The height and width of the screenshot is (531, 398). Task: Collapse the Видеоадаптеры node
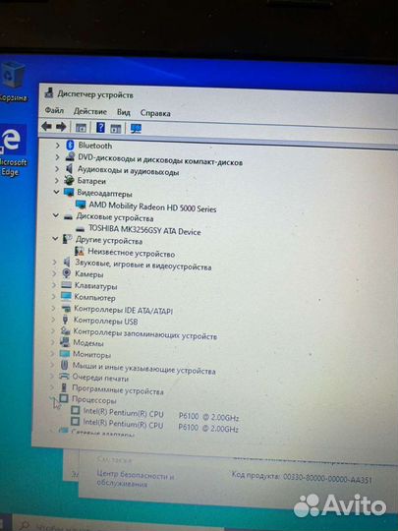click(x=56, y=192)
